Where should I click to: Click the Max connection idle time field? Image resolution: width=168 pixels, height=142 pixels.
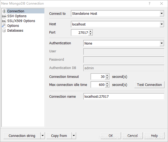(x=98, y=85)
